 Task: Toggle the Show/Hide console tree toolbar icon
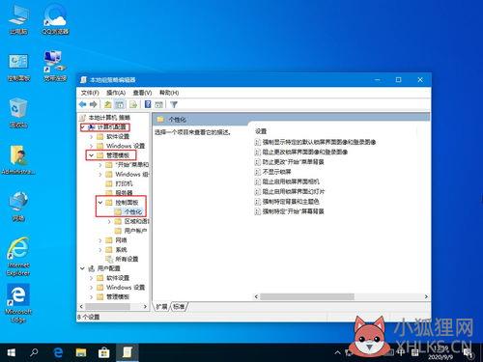point(120,104)
